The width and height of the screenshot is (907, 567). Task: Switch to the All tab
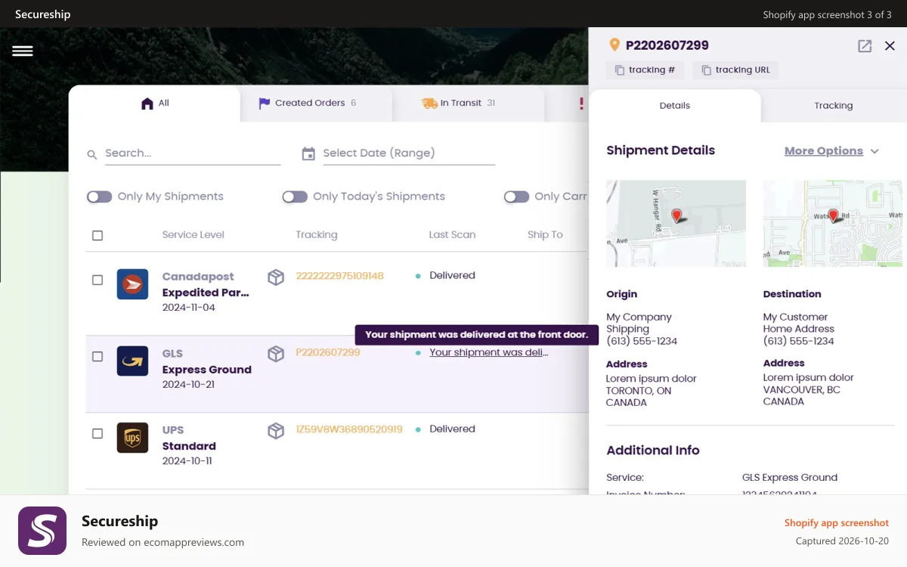coord(154,104)
